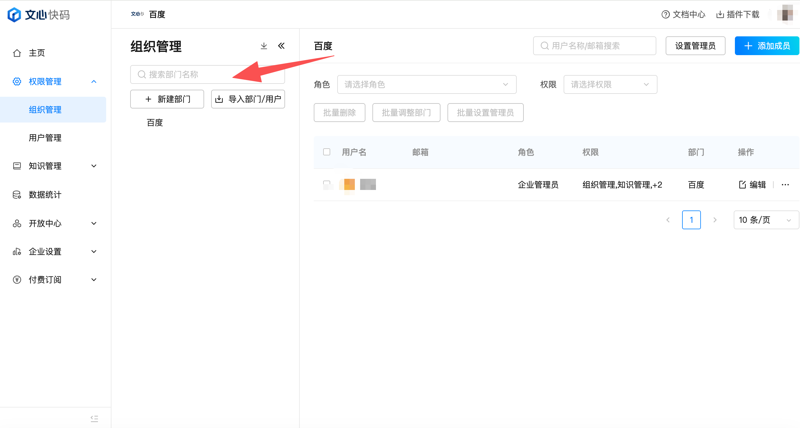Click the 添加成员 button
Screen dimensions: 800x428
[767, 46]
